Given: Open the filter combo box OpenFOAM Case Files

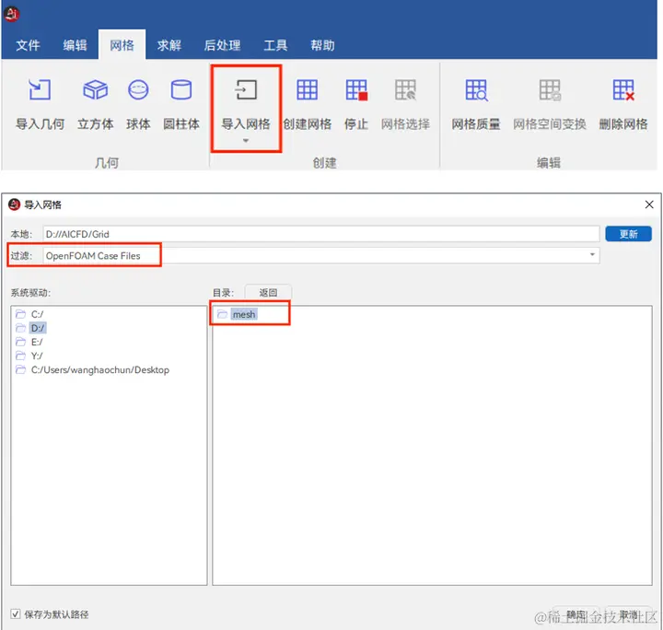Looking at the screenshot, I should (x=321, y=255).
